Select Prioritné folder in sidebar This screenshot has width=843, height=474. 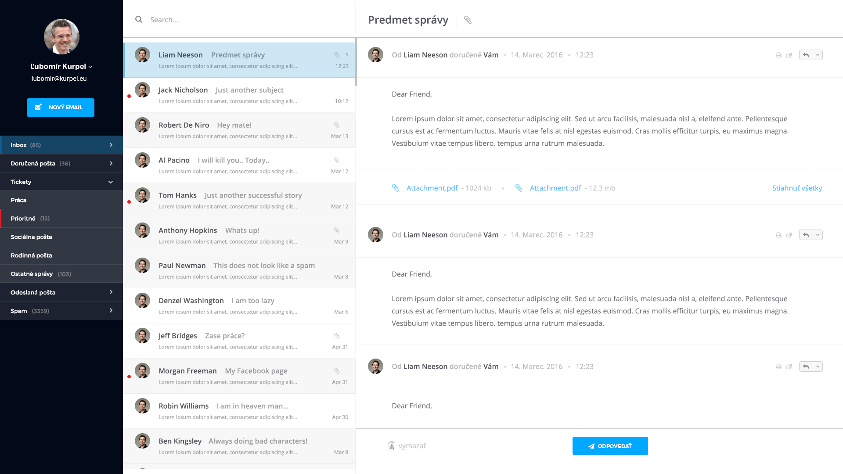(x=23, y=219)
